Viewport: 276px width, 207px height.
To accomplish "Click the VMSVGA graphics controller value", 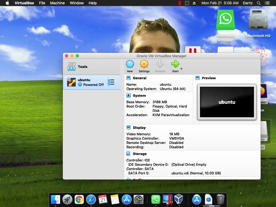I will 177,138.
